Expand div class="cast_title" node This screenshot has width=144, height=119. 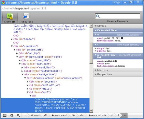[20, 60]
